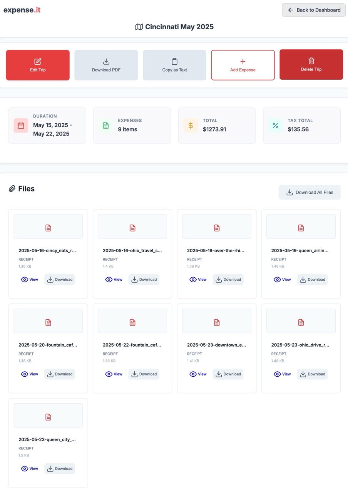348x493 pixels.
Task: View the ohio_drive receipt
Action: (283, 374)
